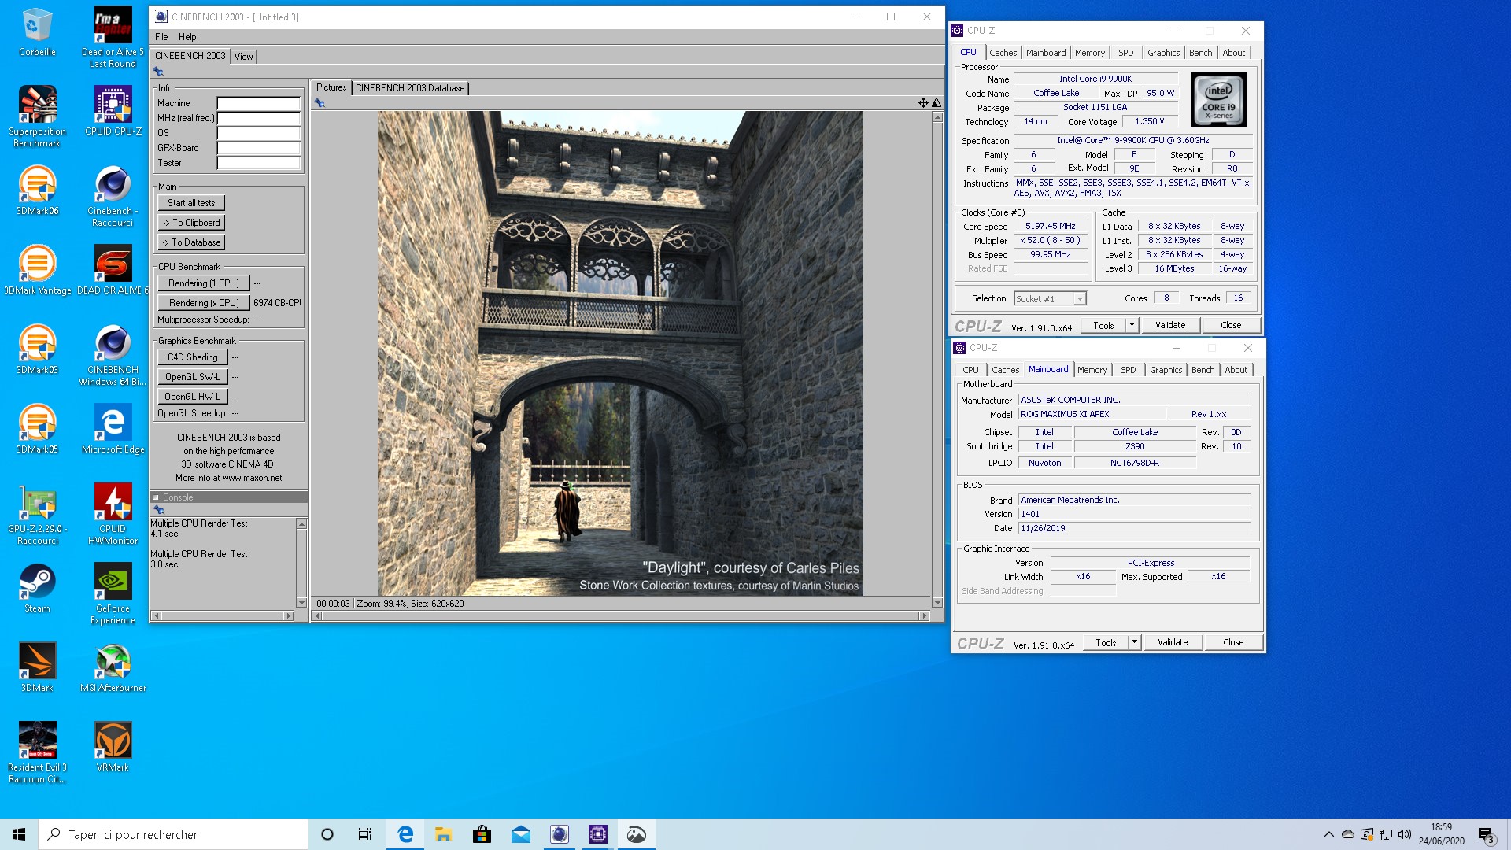1511x850 pixels.
Task: Open SPD tab in bottom CPU-Z window
Action: click(x=1128, y=370)
